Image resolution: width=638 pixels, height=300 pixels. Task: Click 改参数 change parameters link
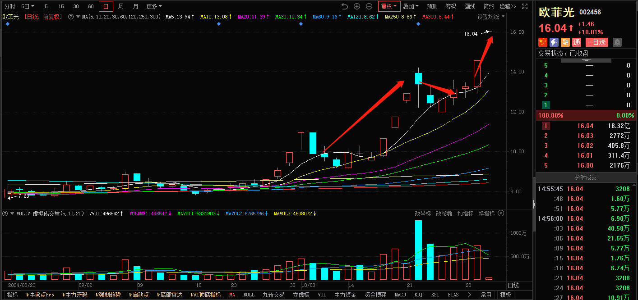[x=444, y=214]
